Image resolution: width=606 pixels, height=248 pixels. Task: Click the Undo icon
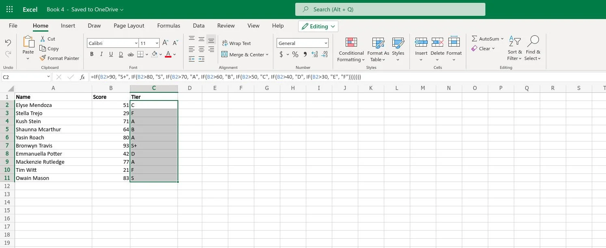tap(8, 43)
